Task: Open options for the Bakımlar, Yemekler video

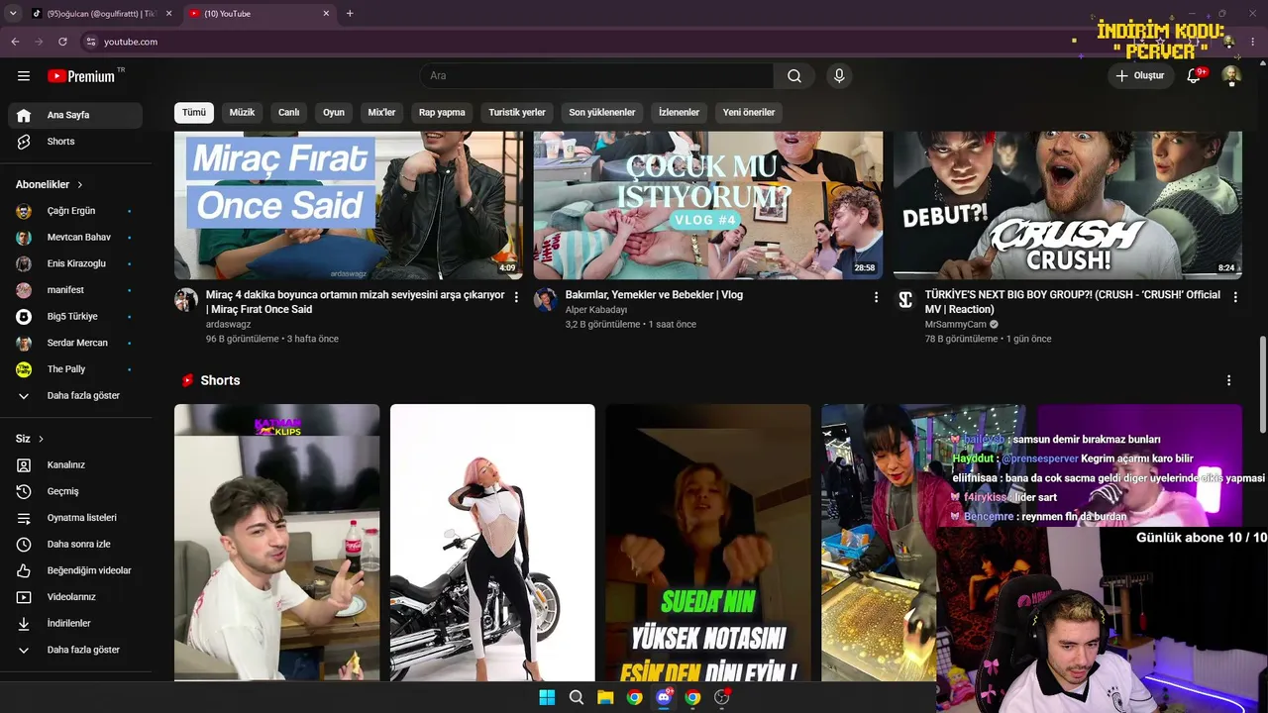Action: (876, 296)
